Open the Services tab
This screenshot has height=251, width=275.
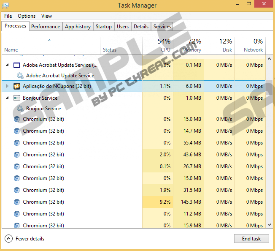pyautogui.click(x=162, y=27)
